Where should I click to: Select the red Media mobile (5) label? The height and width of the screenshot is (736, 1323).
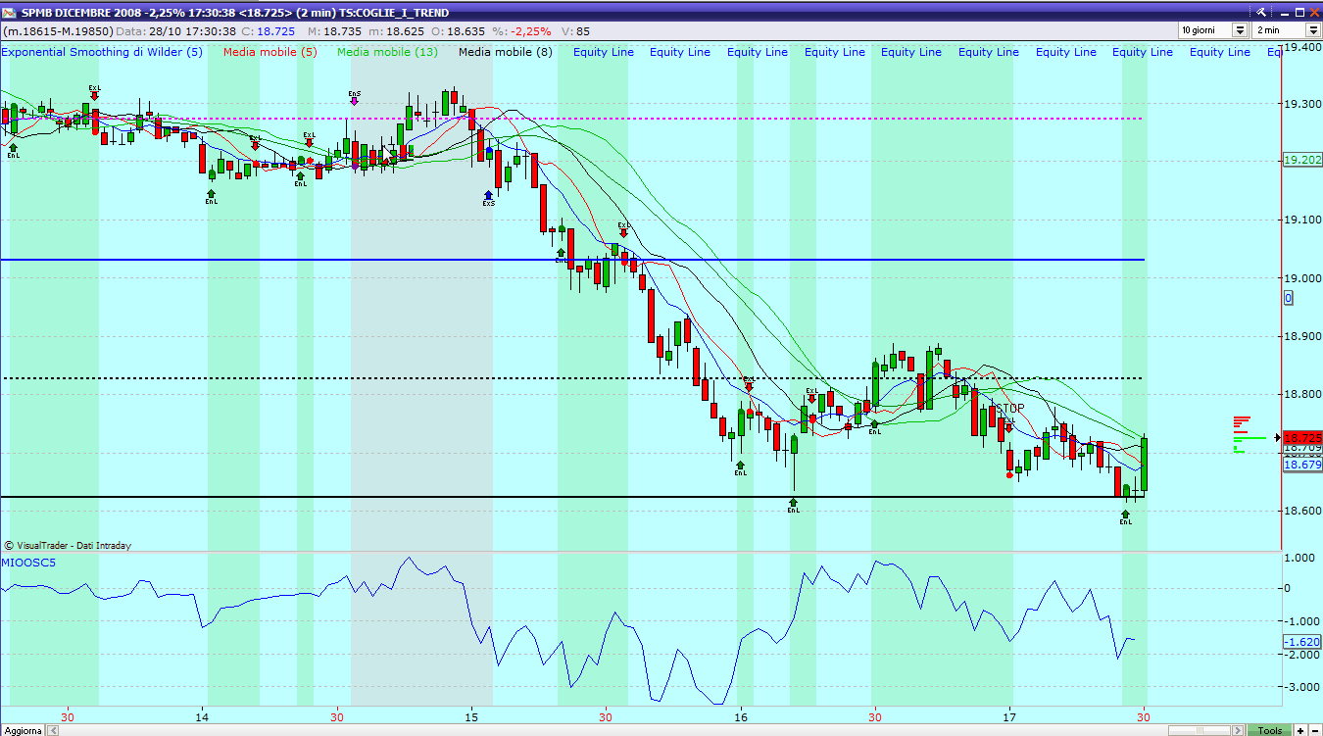point(269,52)
